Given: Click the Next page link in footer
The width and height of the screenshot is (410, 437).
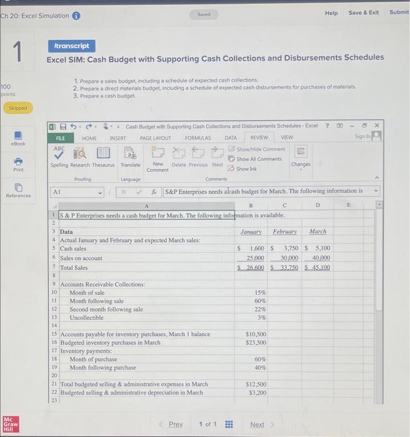Looking at the screenshot, I should (x=257, y=425).
